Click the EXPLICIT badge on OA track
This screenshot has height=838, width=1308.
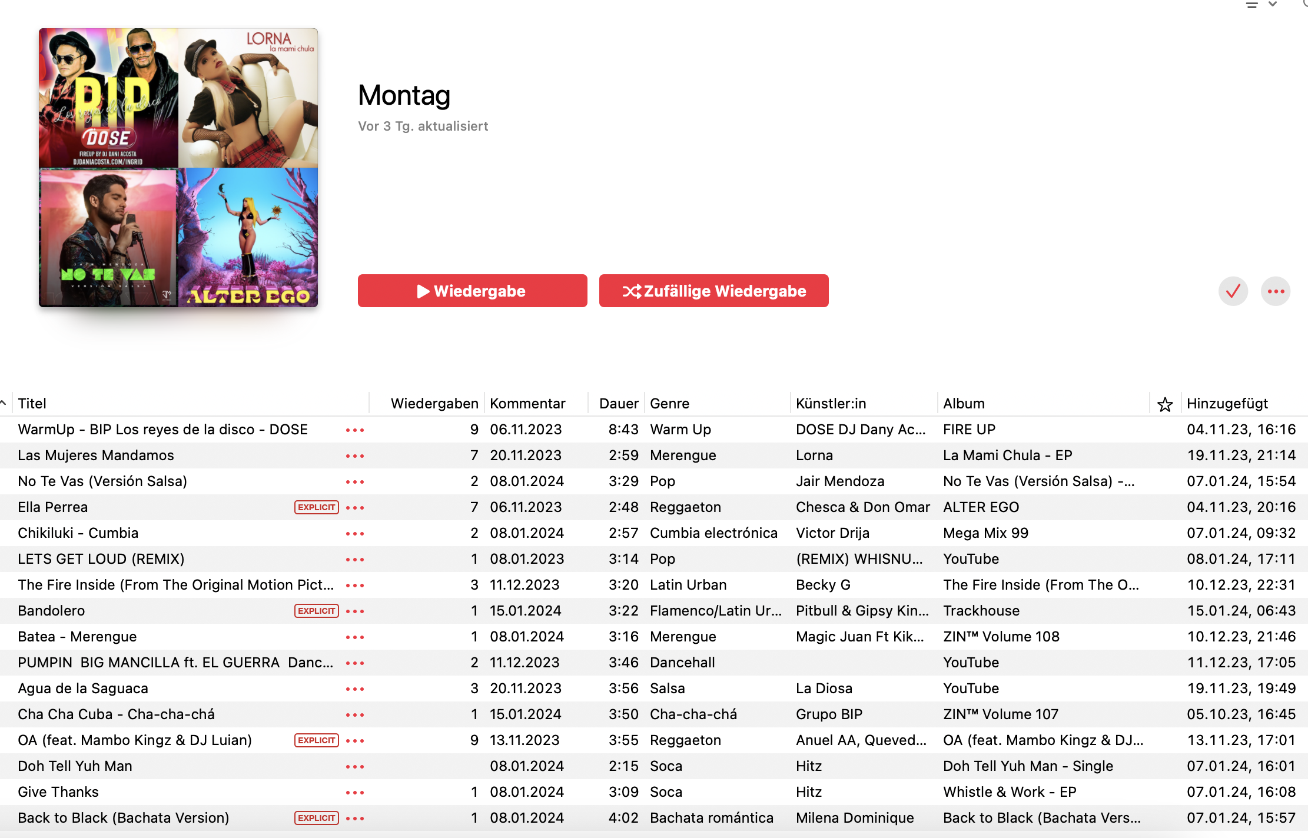316,740
